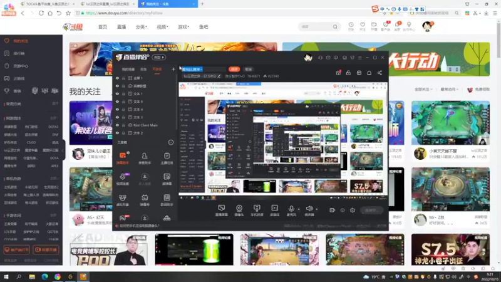This screenshot has height=282, width=501.
Task: Open 视频连麦 tool in toolbox
Action: (x=123, y=179)
